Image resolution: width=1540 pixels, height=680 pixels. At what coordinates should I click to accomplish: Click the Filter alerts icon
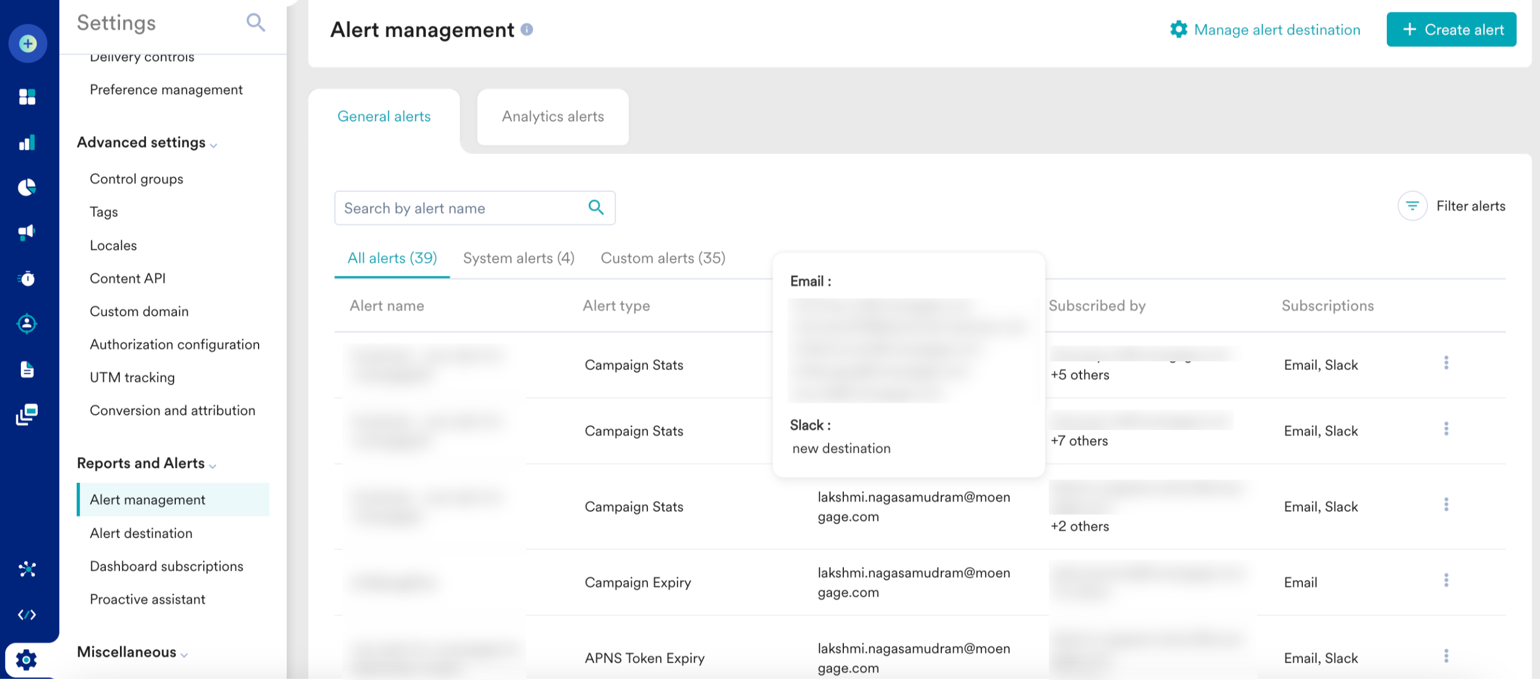point(1412,206)
